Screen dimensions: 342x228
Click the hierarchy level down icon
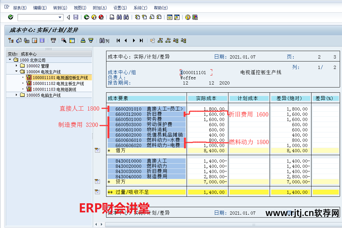coord(168,40)
